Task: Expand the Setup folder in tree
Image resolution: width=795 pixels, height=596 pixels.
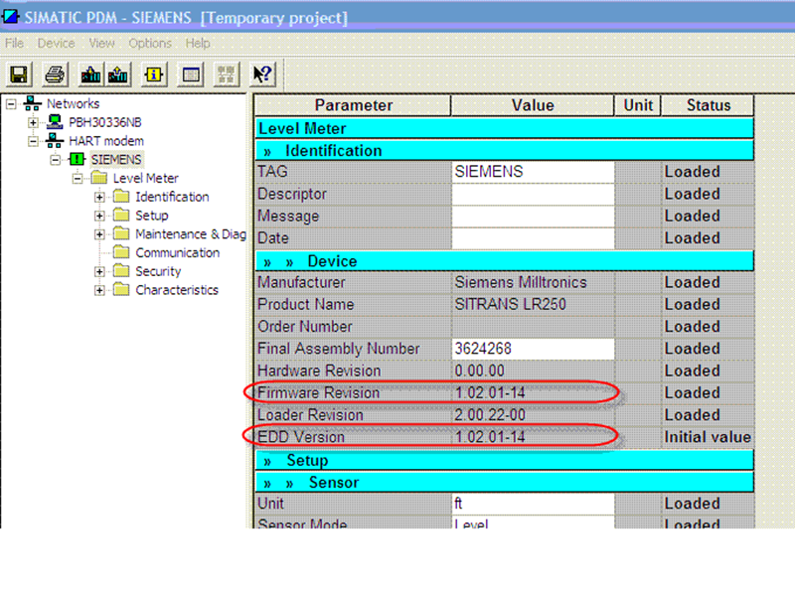Action: tap(99, 216)
